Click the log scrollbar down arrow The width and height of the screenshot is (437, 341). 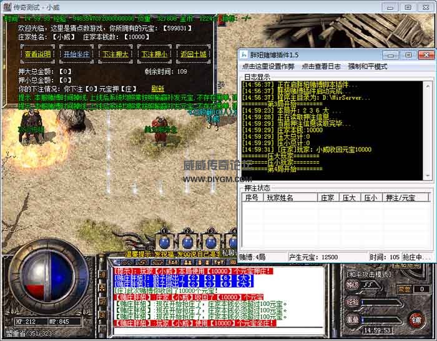click(x=428, y=175)
